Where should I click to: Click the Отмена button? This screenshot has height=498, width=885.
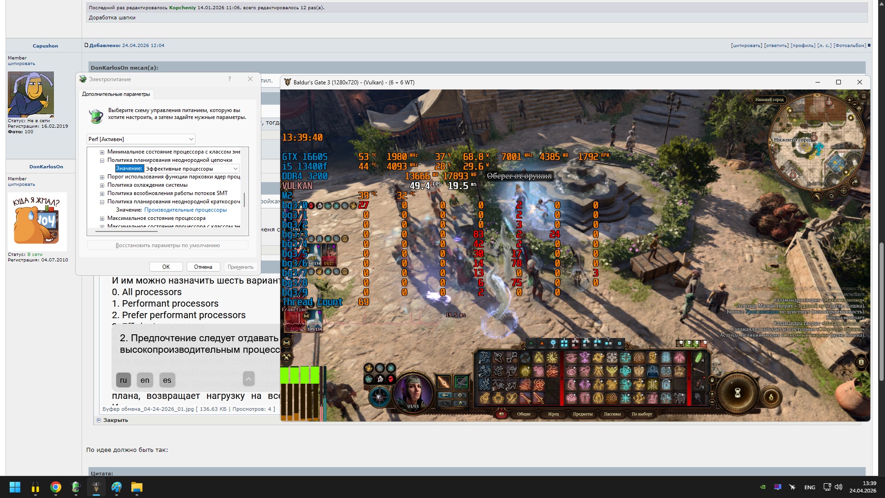pos(203,267)
